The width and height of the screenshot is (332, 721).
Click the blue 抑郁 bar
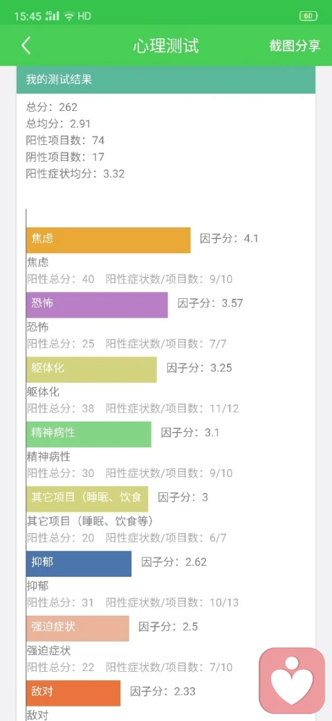point(79,564)
